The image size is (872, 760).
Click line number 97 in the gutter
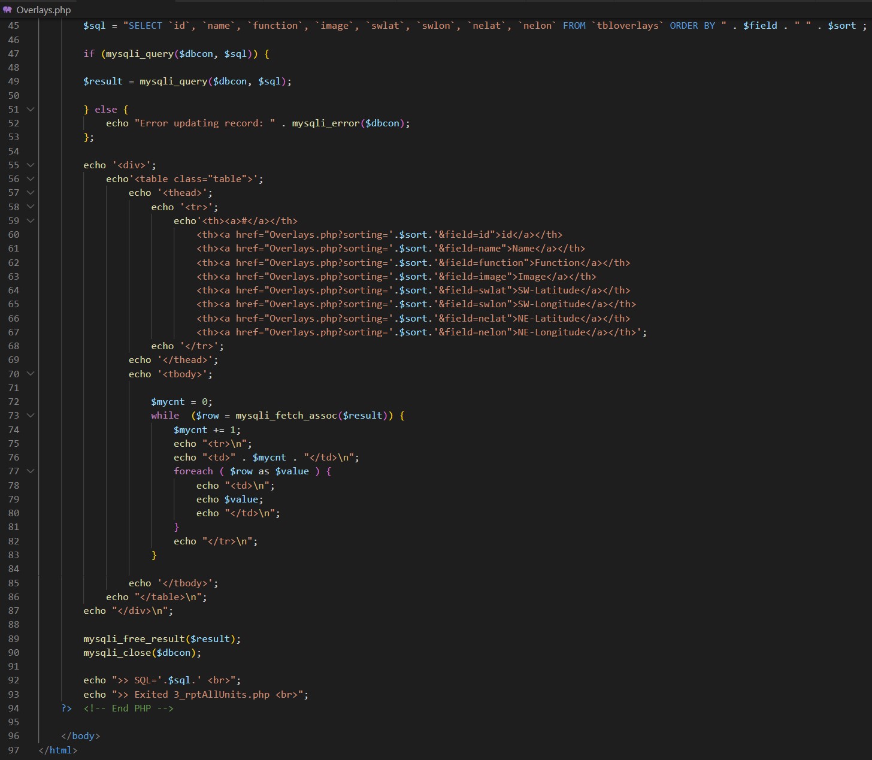(13, 750)
